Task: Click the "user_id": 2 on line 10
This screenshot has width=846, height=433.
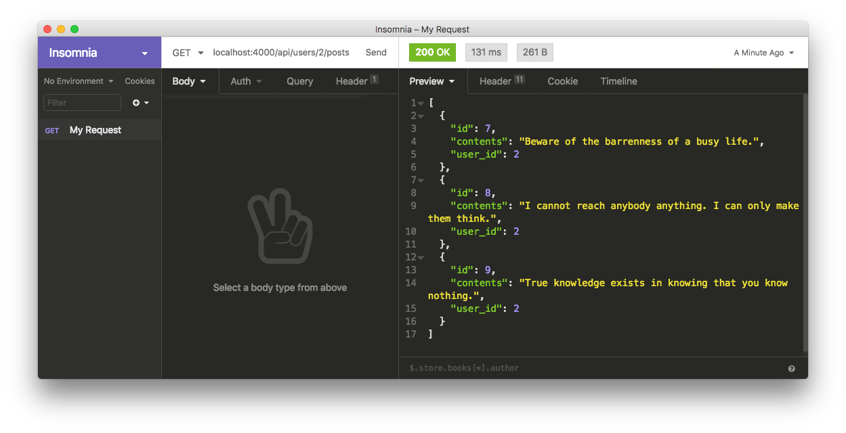Action: pyautogui.click(x=484, y=231)
